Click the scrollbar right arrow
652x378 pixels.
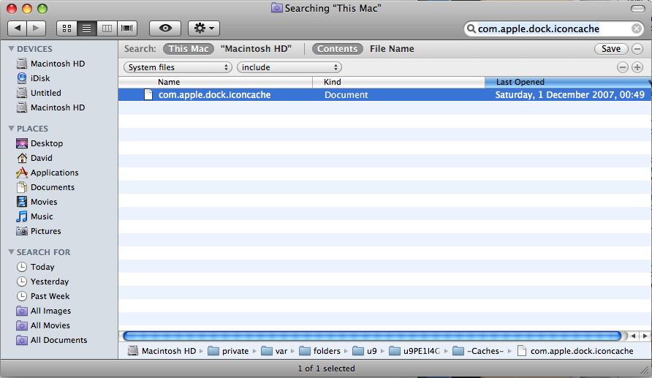[645, 336]
